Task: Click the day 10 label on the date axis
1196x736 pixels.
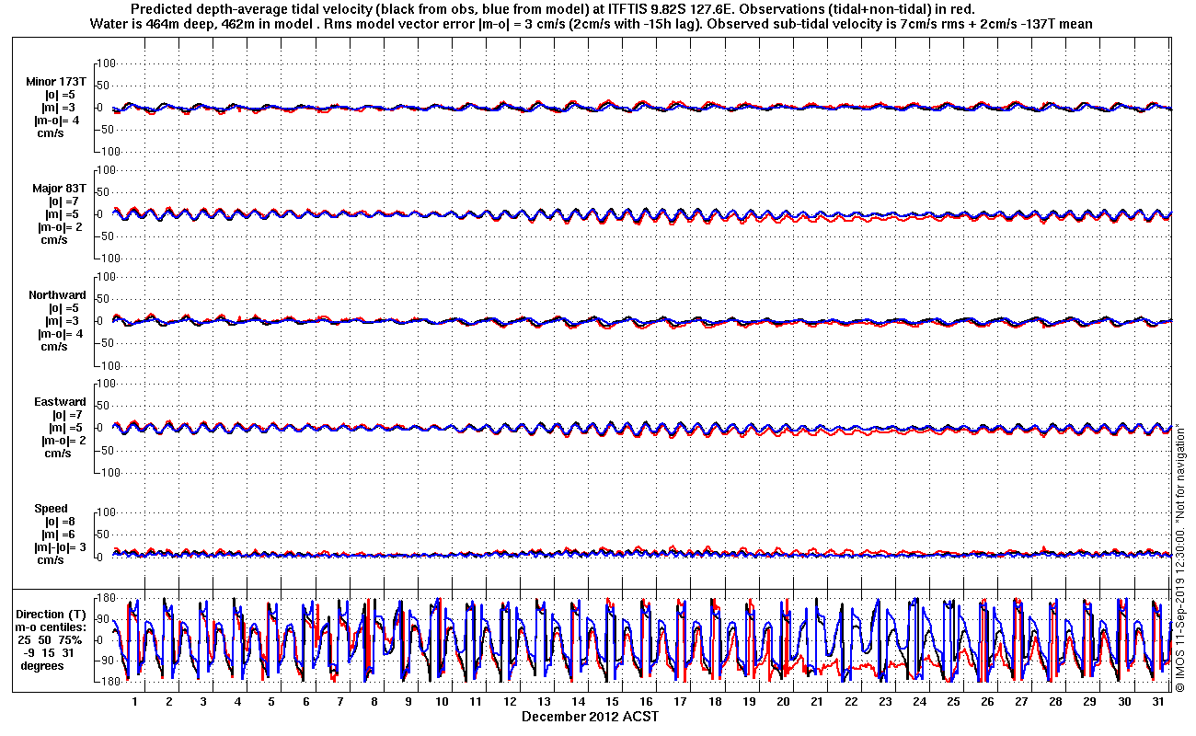Action: tap(442, 701)
